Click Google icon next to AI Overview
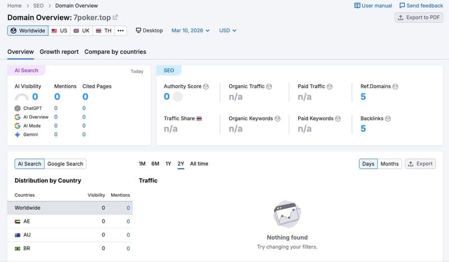449x262 pixels. (17, 117)
